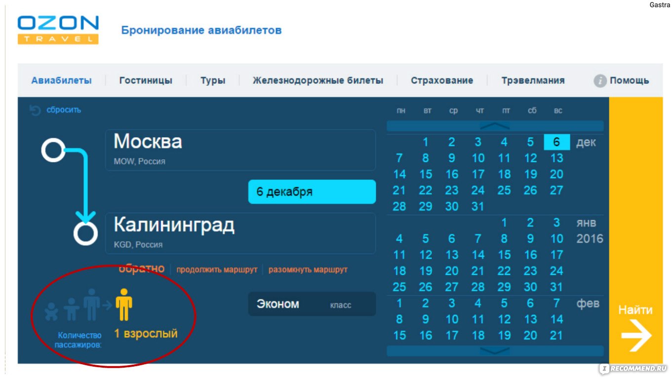Click the reset arrow icon beside сбросить

(x=35, y=110)
